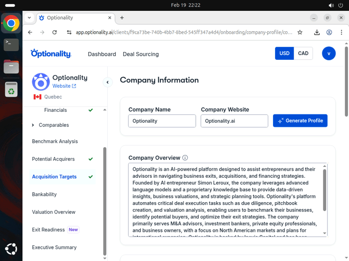The image size is (349, 261).
Task: Bookmark this page with the star icon
Action: 300,32
